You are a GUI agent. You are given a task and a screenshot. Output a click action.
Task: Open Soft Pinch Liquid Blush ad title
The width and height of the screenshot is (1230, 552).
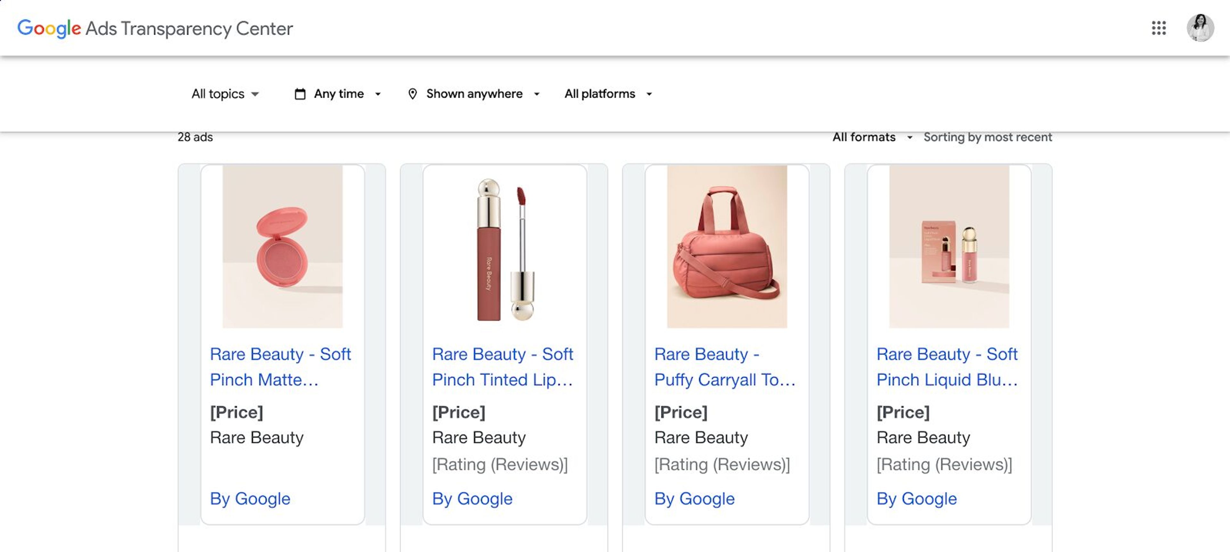(947, 367)
